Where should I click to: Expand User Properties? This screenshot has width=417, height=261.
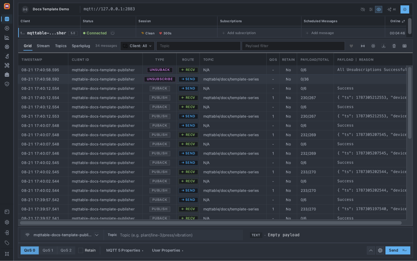tap(167, 250)
